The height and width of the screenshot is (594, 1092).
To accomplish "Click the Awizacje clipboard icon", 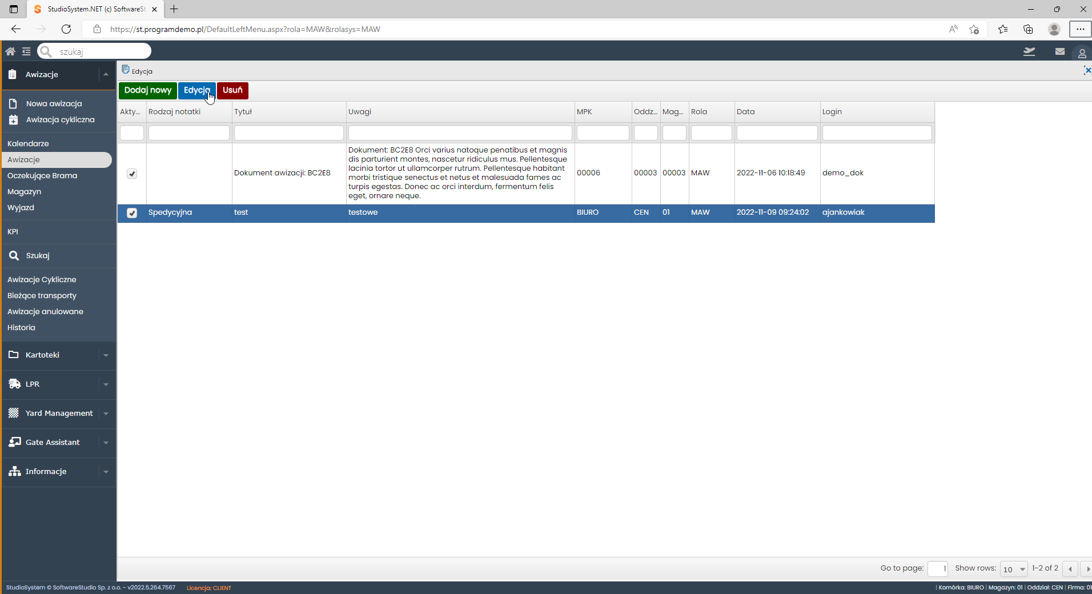I will pos(13,74).
